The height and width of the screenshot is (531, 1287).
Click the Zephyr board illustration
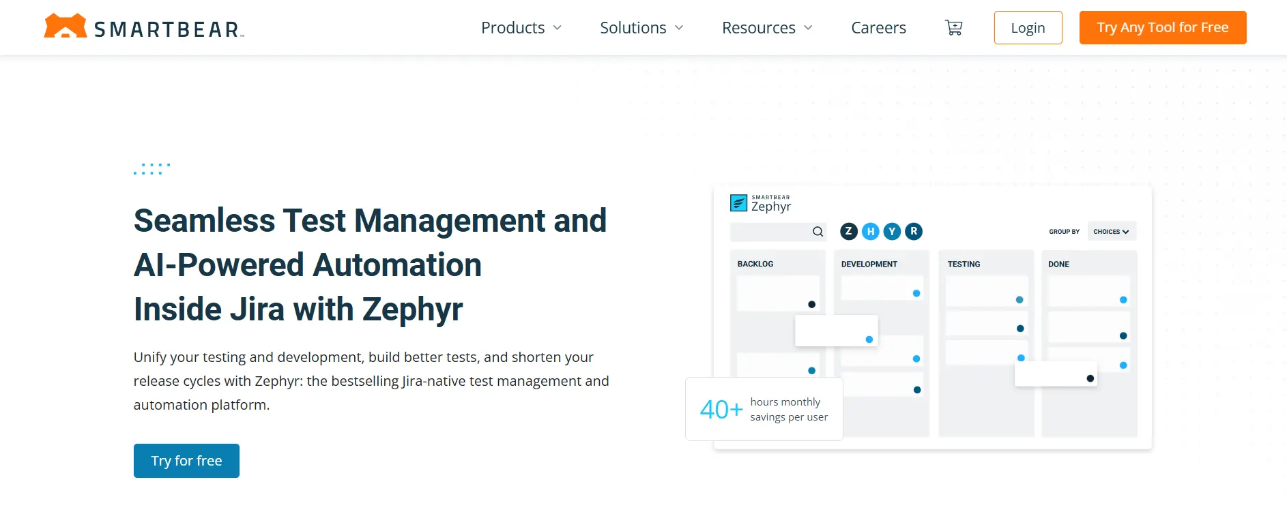932,317
